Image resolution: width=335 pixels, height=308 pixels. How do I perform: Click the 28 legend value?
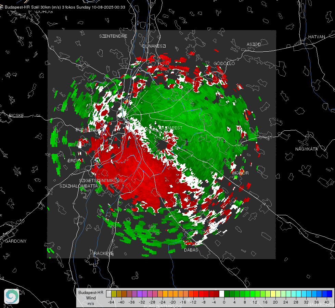pyautogui.click(x=296, y=302)
